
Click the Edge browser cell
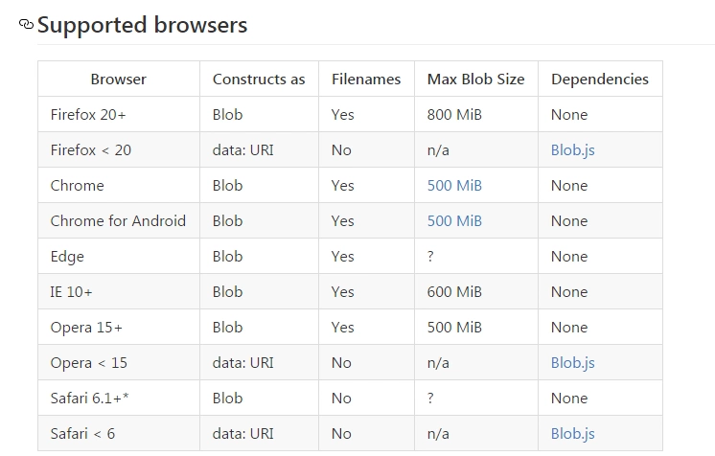67,257
